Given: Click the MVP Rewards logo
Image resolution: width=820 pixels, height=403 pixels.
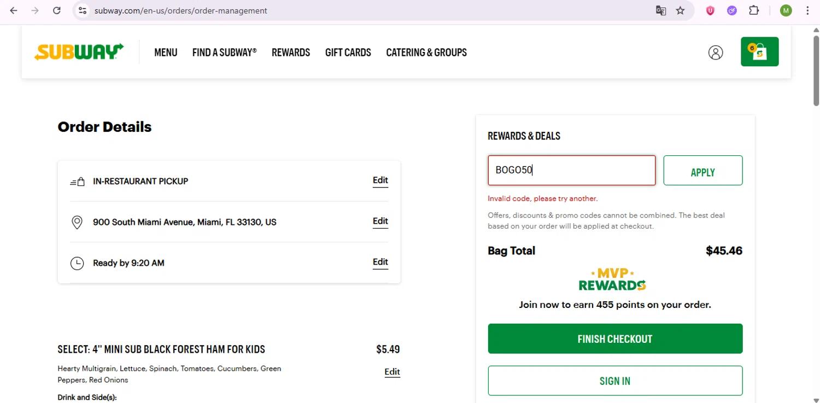Looking at the screenshot, I should point(612,279).
